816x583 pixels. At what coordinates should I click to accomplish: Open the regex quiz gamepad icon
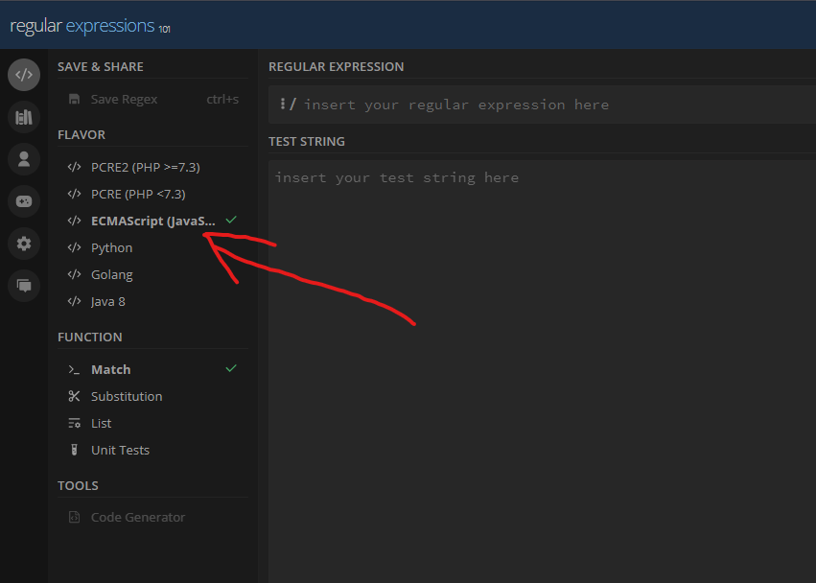tap(24, 201)
